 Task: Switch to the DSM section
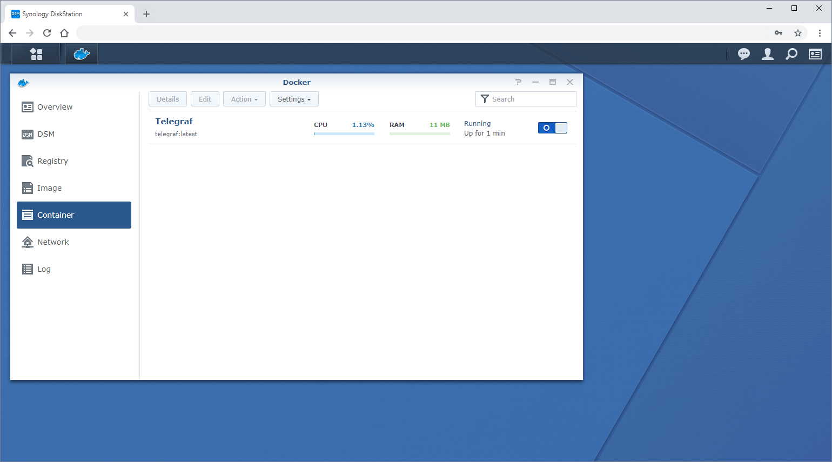click(x=74, y=134)
